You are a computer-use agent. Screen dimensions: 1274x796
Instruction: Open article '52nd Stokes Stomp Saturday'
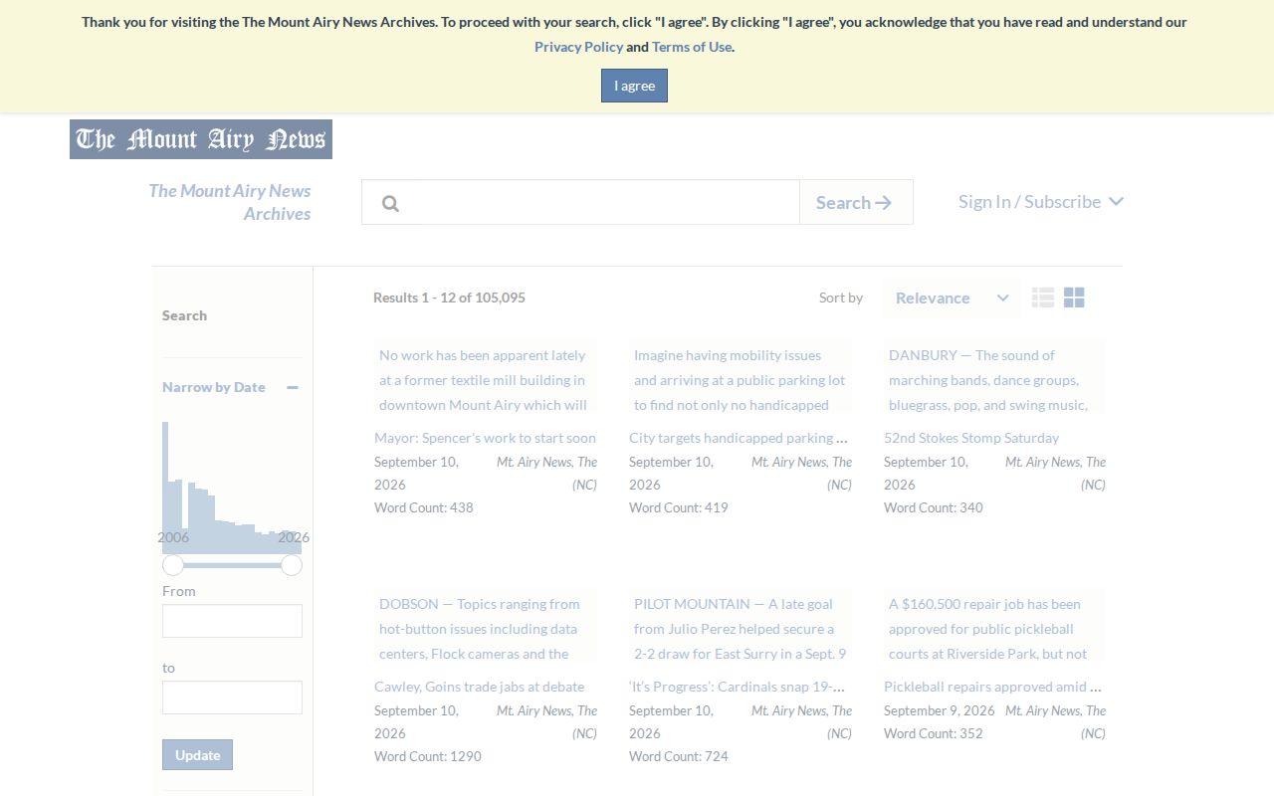(971, 438)
